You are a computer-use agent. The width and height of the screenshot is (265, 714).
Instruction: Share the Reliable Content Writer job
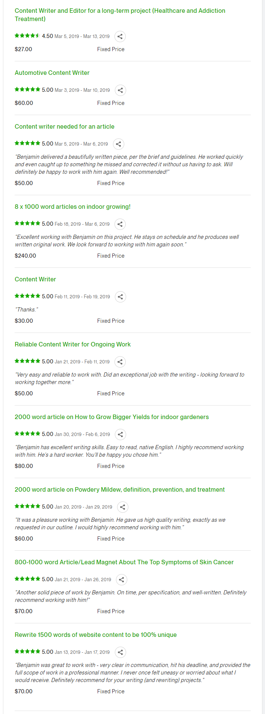tap(120, 362)
